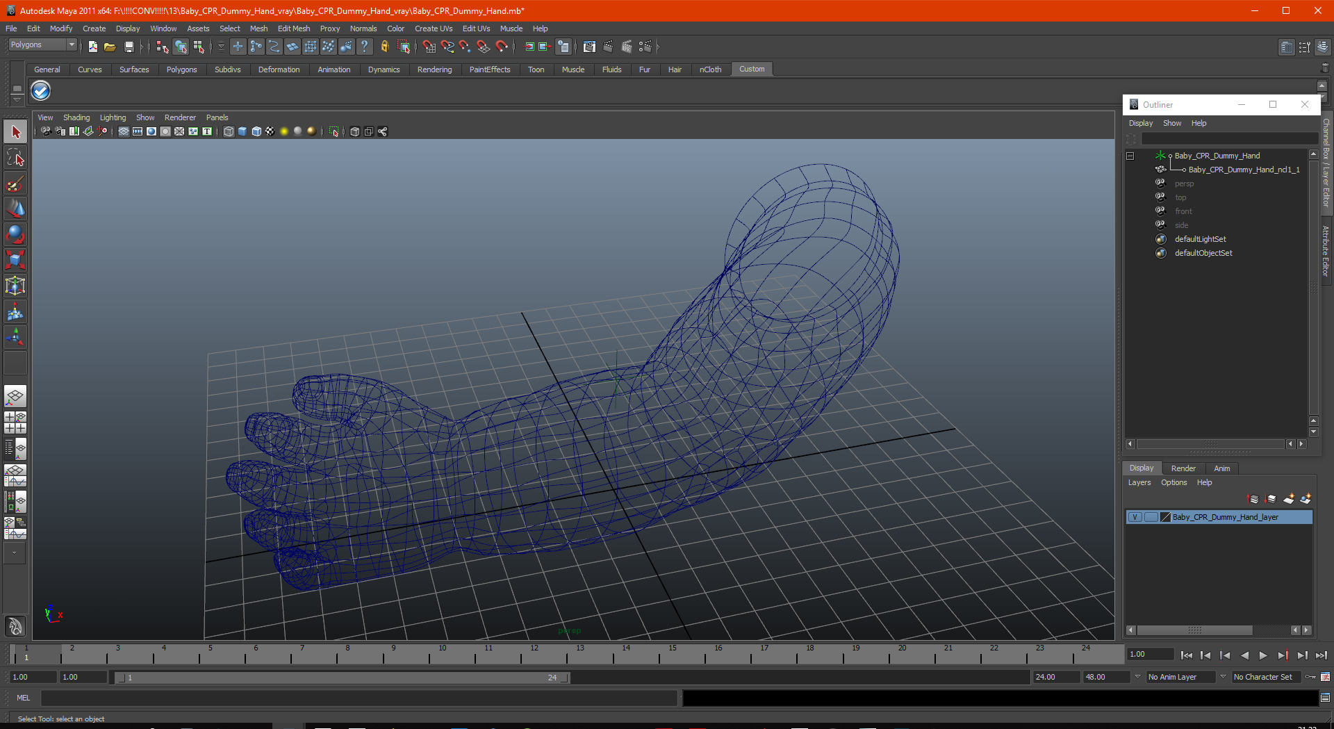Image resolution: width=1334 pixels, height=729 pixels.
Task: Open the selection mask menu arrow
Action: coord(221,47)
